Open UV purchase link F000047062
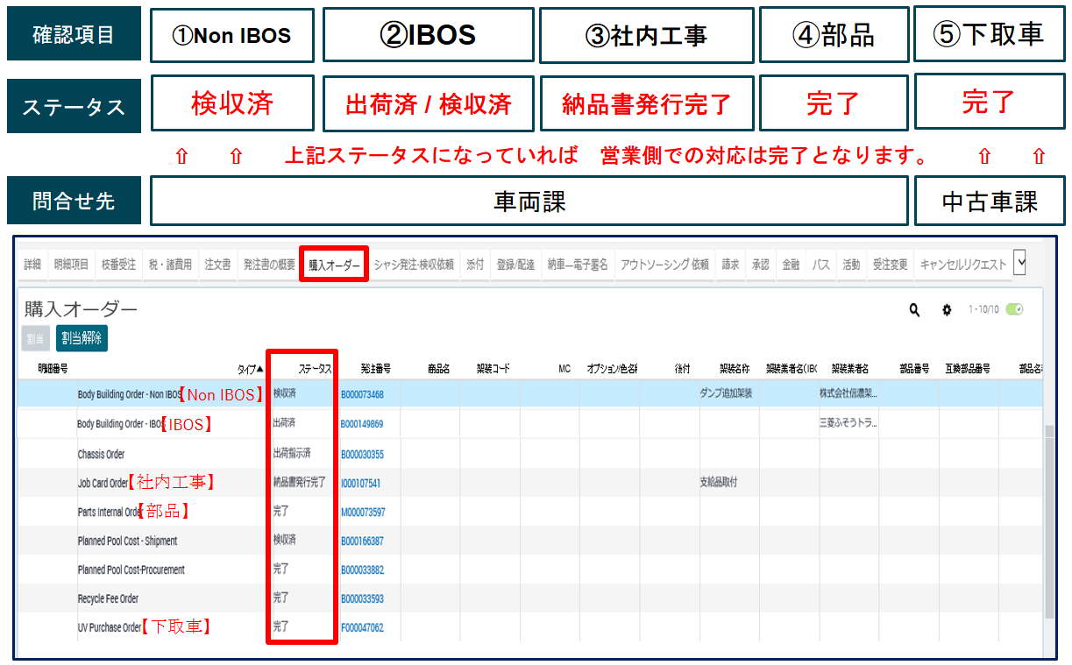The height and width of the screenshot is (665, 1072). point(362,627)
